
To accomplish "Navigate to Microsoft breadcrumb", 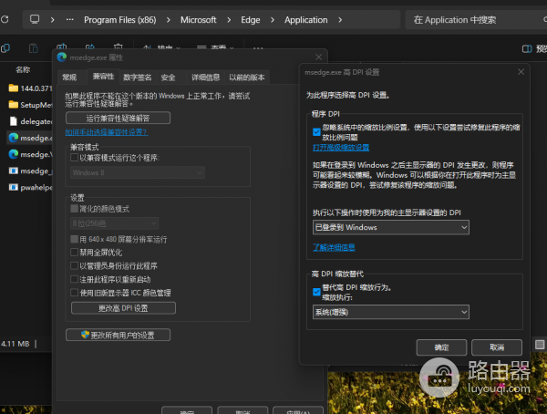I will tap(198, 20).
